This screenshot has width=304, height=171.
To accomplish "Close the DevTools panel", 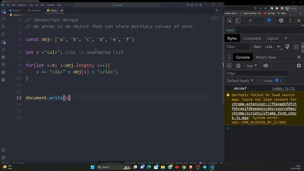I will (x=299, y=20).
